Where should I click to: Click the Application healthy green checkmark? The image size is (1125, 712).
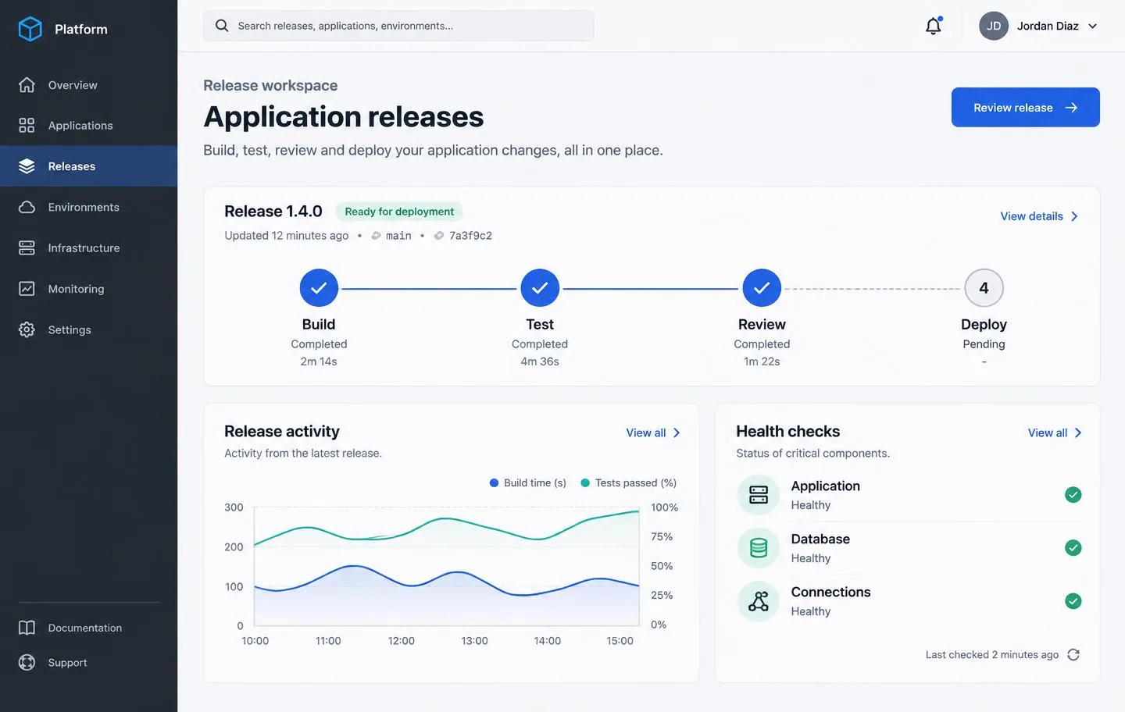tap(1073, 495)
